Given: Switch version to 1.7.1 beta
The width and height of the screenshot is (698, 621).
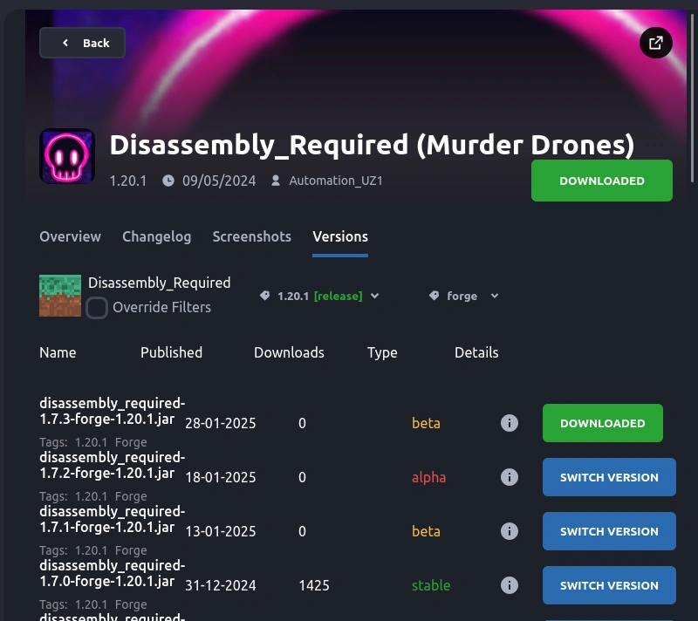Looking at the screenshot, I should pos(609,531).
